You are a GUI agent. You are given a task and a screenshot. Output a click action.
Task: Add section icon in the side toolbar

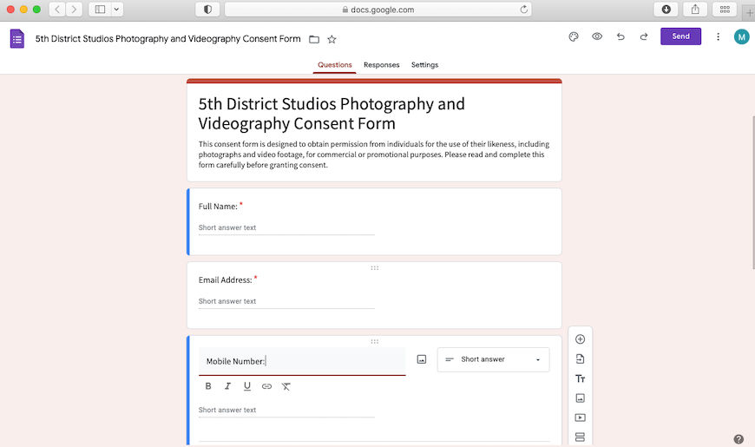click(x=581, y=437)
